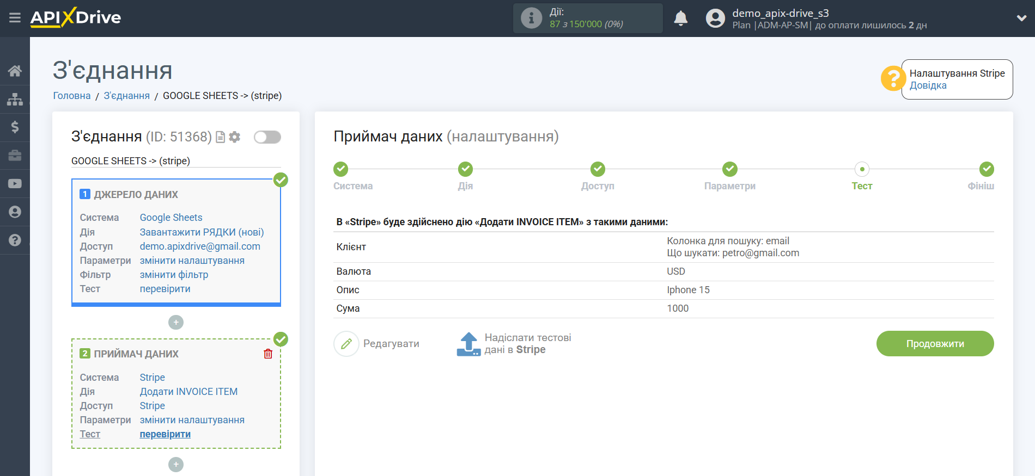Open the notifications bell
Image resolution: width=1035 pixels, height=476 pixels.
pyautogui.click(x=680, y=18)
